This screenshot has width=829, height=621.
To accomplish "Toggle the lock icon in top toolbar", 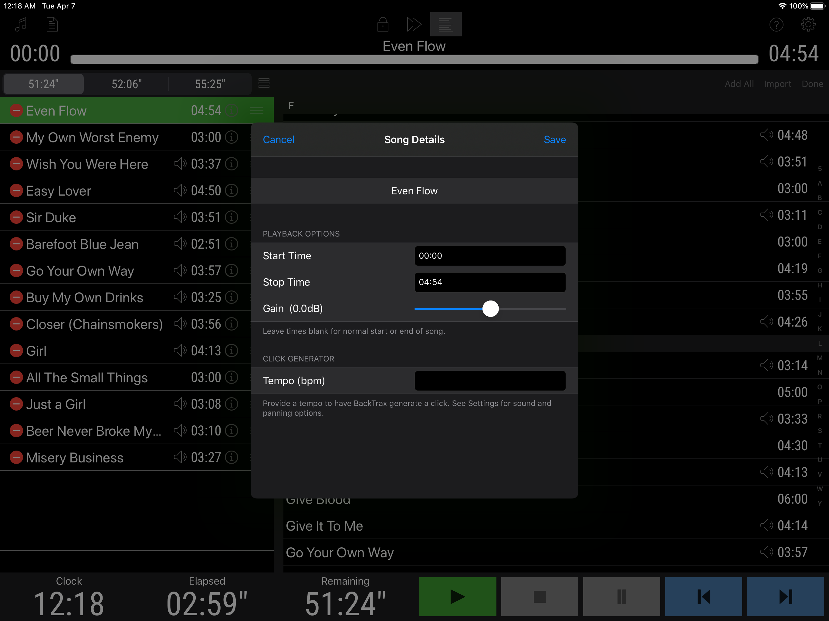I will click(x=382, y=25).
